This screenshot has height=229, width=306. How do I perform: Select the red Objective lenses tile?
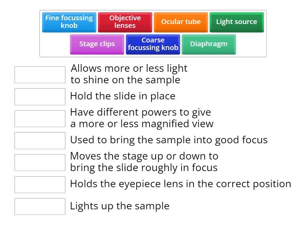click(x=125, y=22)
